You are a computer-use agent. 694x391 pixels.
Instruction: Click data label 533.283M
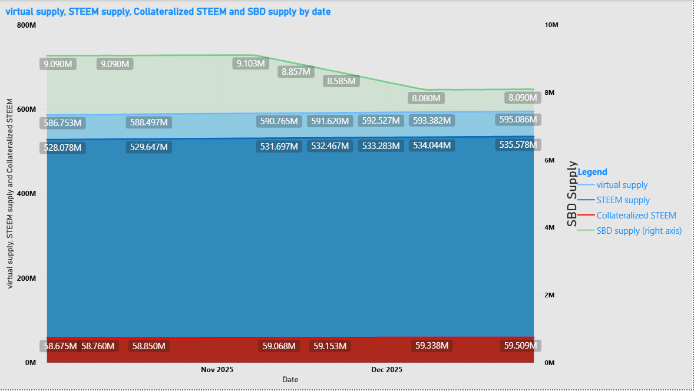tap(381, 146)
